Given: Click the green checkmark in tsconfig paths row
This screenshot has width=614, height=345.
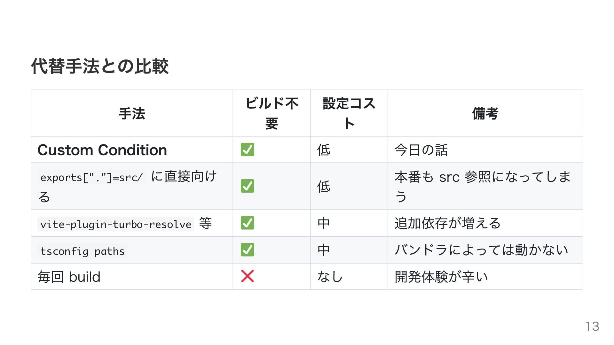Looking at the screenshot, I should click(248, 250).
